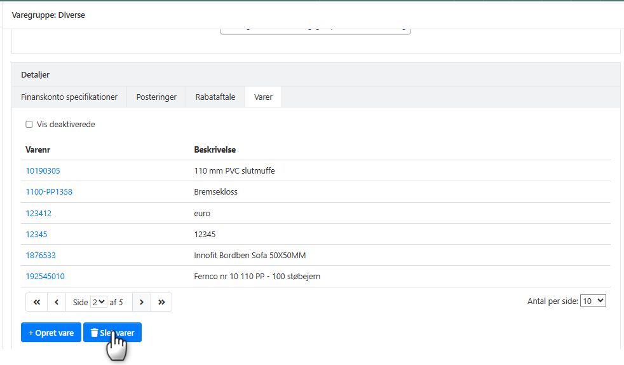Open item link 10190305

[43, 171]
